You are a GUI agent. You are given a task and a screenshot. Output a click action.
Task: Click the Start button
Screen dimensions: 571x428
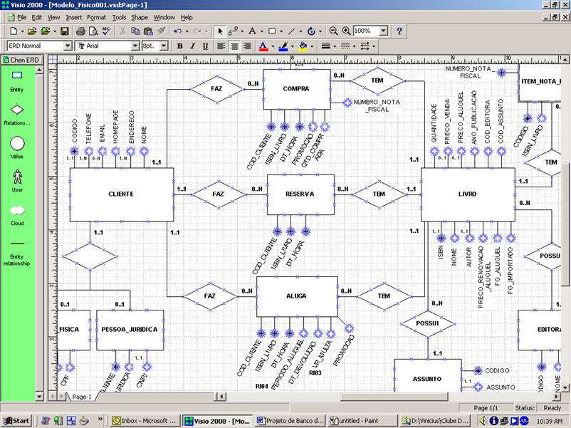coord(16,421)
